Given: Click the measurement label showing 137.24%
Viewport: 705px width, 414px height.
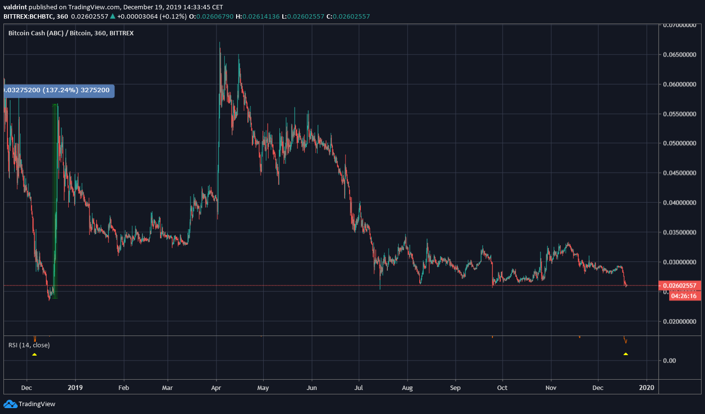Looking at the screenshot, I should coord(57,91).
